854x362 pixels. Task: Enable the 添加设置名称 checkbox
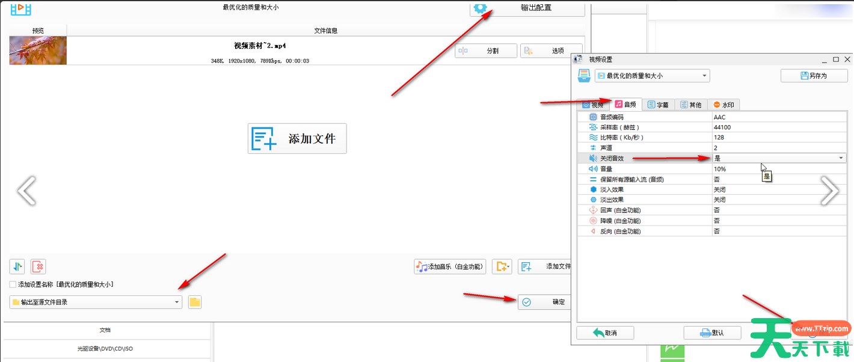[13, 284]
